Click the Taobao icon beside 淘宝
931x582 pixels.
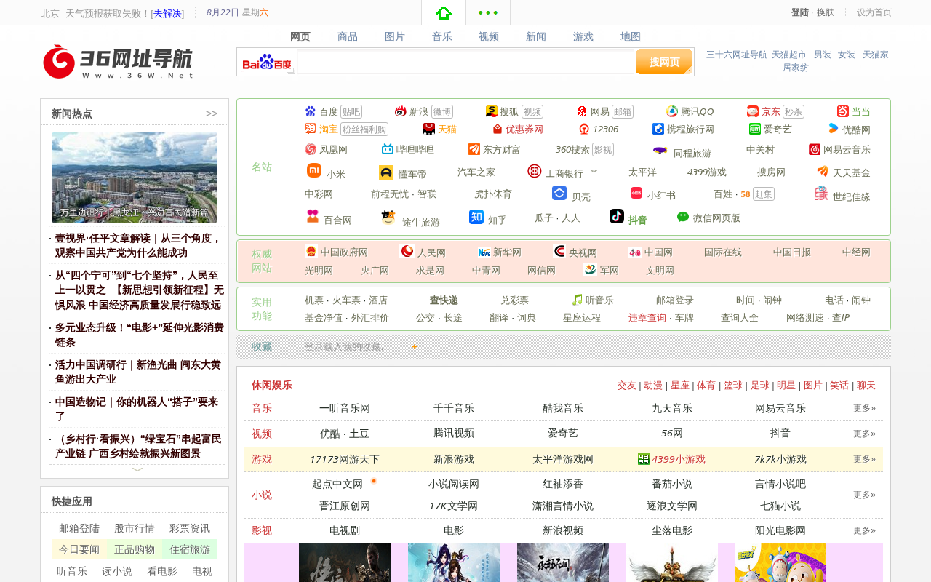(x=311, y=129)
